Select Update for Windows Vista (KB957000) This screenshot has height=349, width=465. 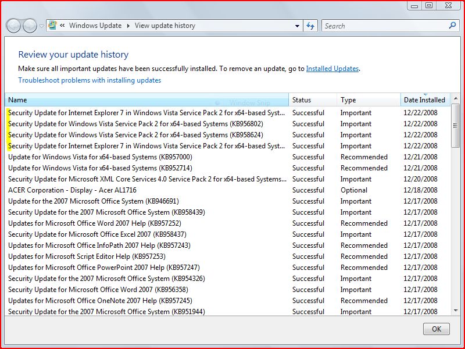click(x=228, y=157)
